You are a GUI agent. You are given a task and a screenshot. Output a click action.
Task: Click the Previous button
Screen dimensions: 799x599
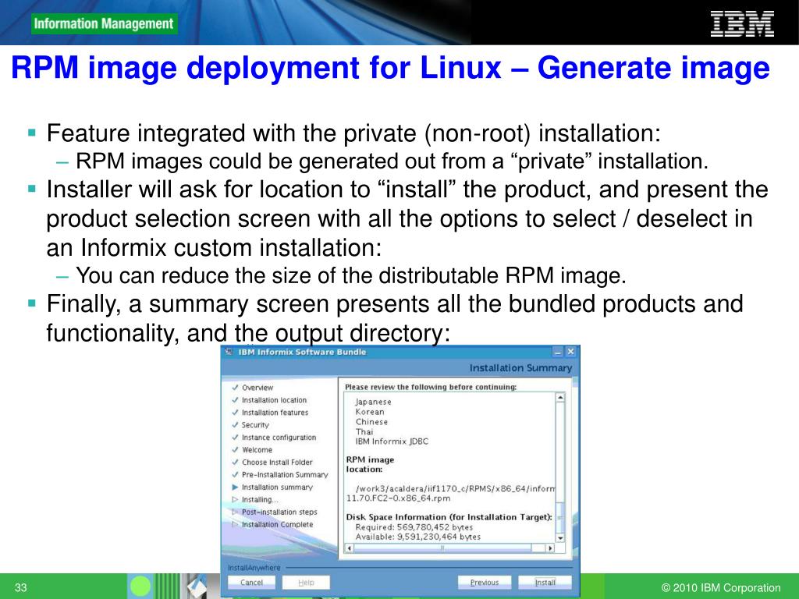(484, 582)
